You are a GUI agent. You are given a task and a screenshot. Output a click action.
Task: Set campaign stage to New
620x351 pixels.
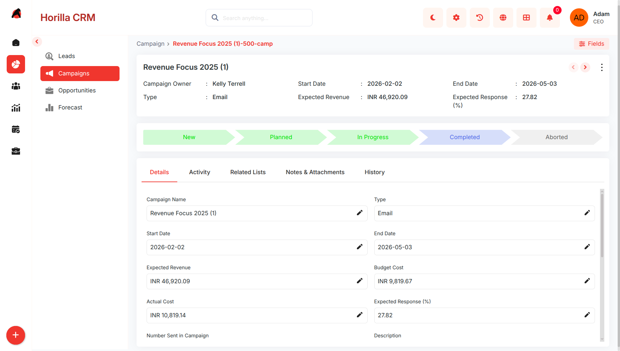pos(189,137)
